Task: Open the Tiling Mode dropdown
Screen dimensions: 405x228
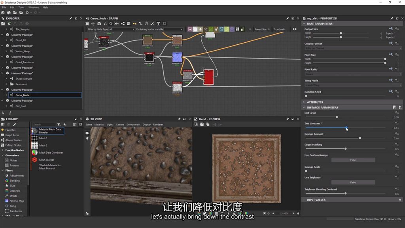Action: pyautogui.click(x=353, y=85)
